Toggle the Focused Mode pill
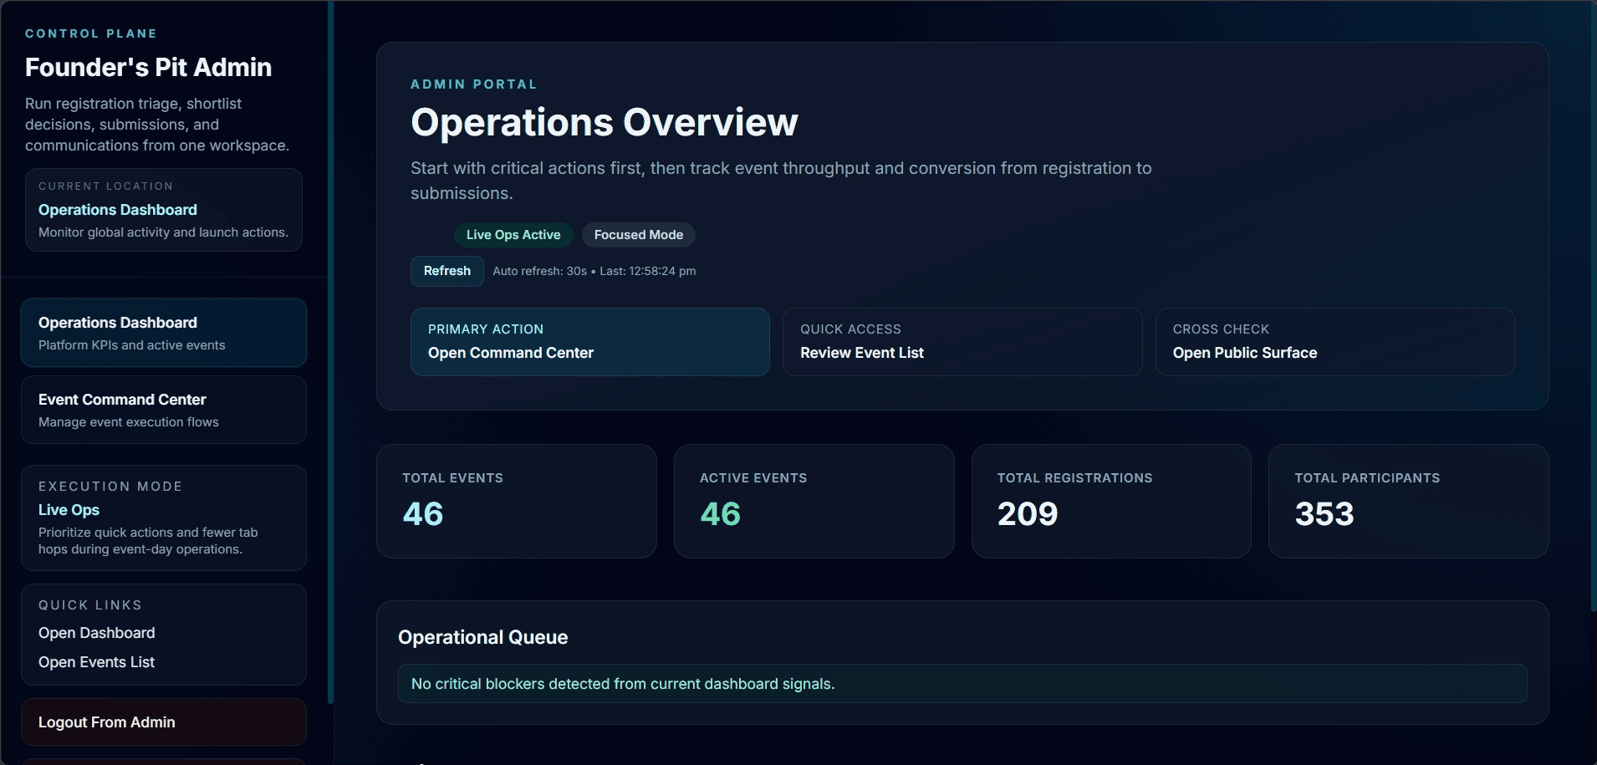Image resolution: width=1597 pixels, height=765 pixels. (639, 235)
